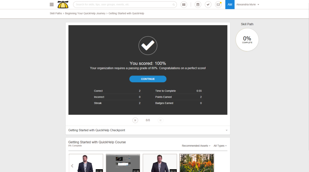Screen dimensions: 309x172
Task: Open the Recommended Assets filter dropdown
Action: [x=196, y=146]
